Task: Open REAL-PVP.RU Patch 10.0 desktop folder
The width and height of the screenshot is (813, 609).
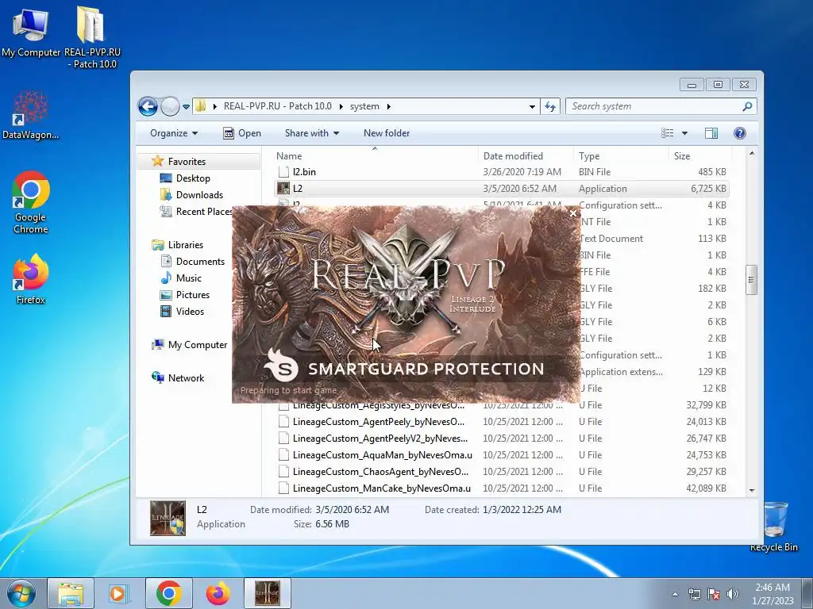Action: [x=92, y=37]
